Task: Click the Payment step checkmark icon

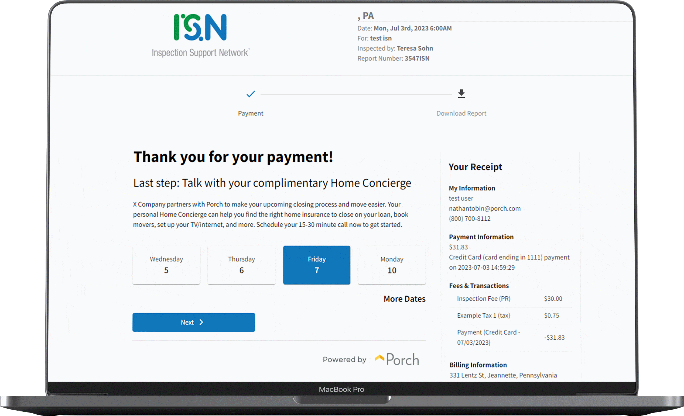Action: point(250,94)
